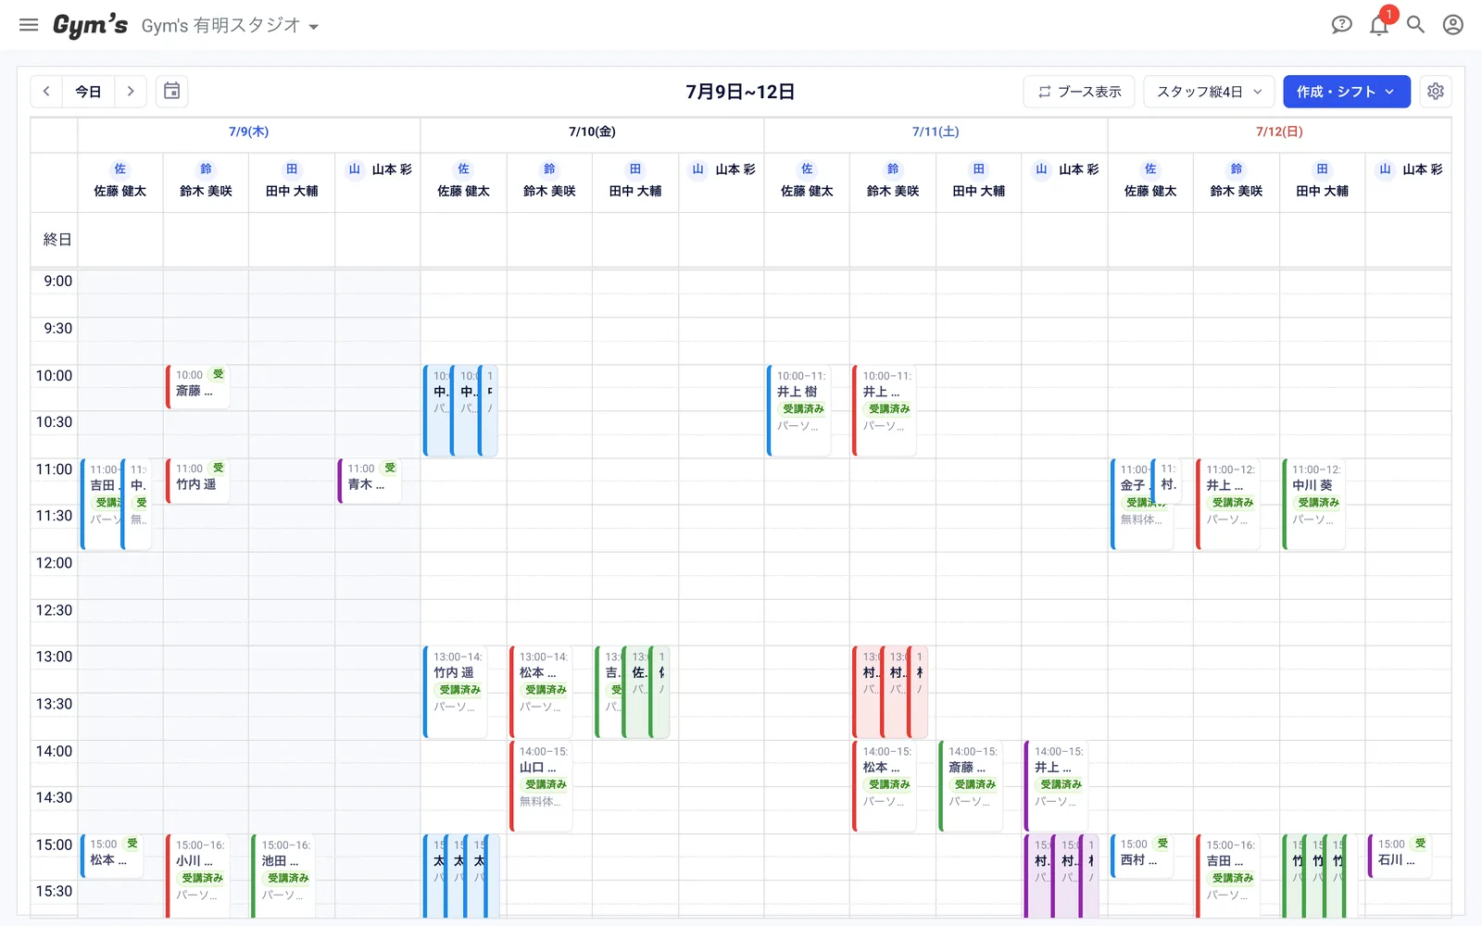The width and height of the screenshot is (1482, 926).
Task: Open 池田 15:00 booking on 7/9
Action: click(283, 876)
